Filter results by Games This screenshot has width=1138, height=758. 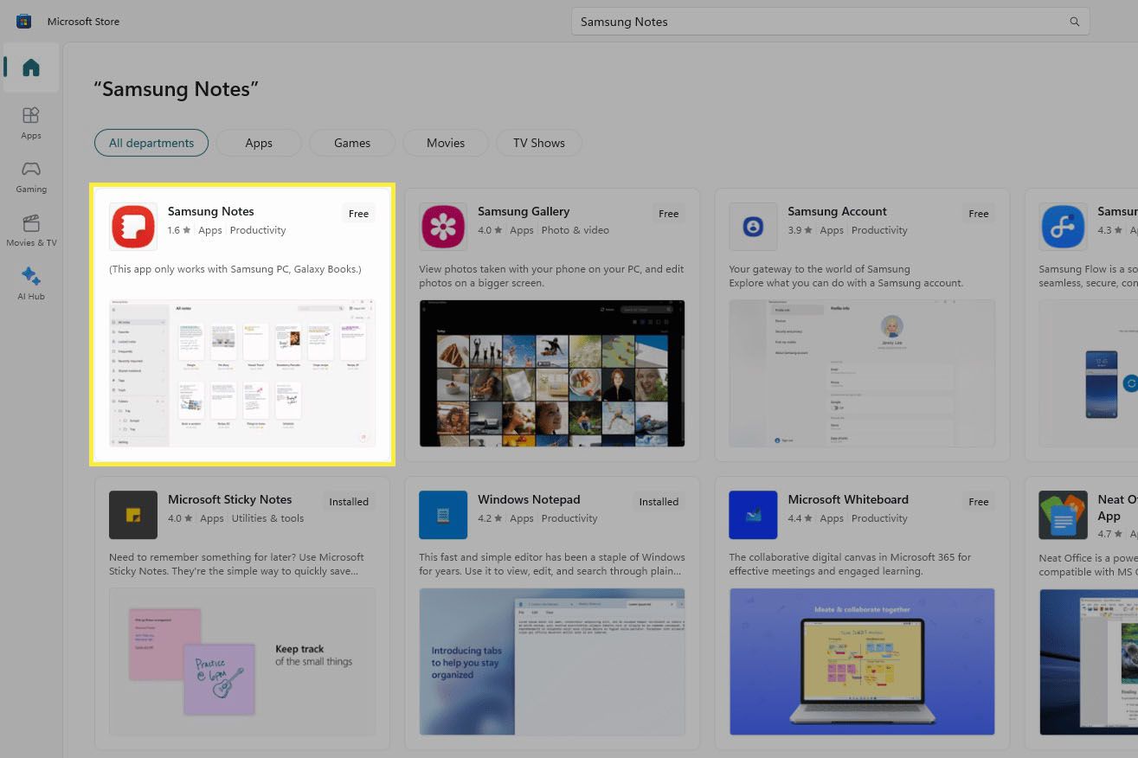352,143
